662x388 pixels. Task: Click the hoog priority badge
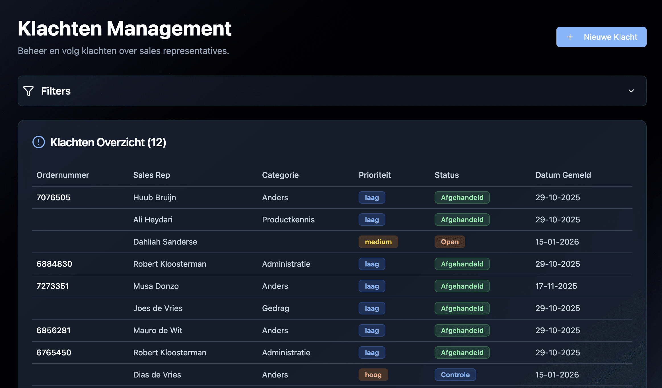click(x=373, y=375)
